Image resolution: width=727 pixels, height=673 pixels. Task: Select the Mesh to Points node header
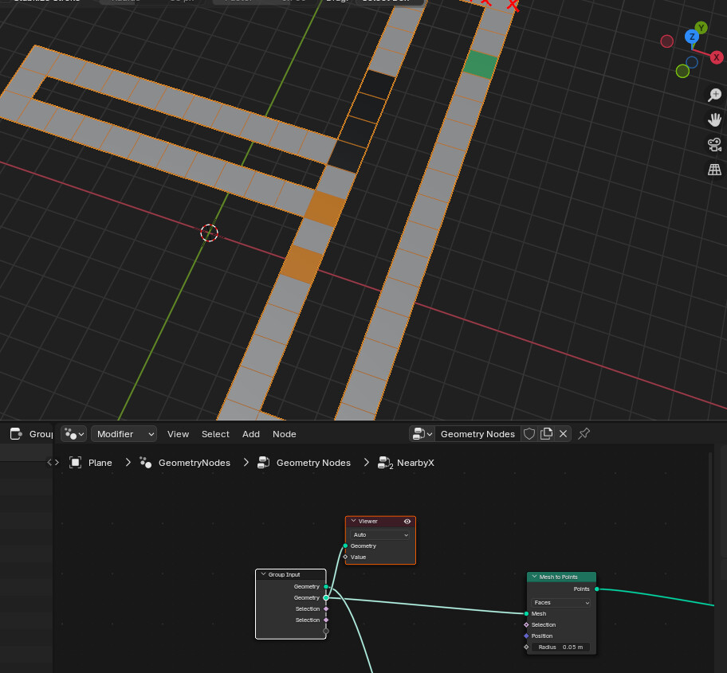click(561, 577)
